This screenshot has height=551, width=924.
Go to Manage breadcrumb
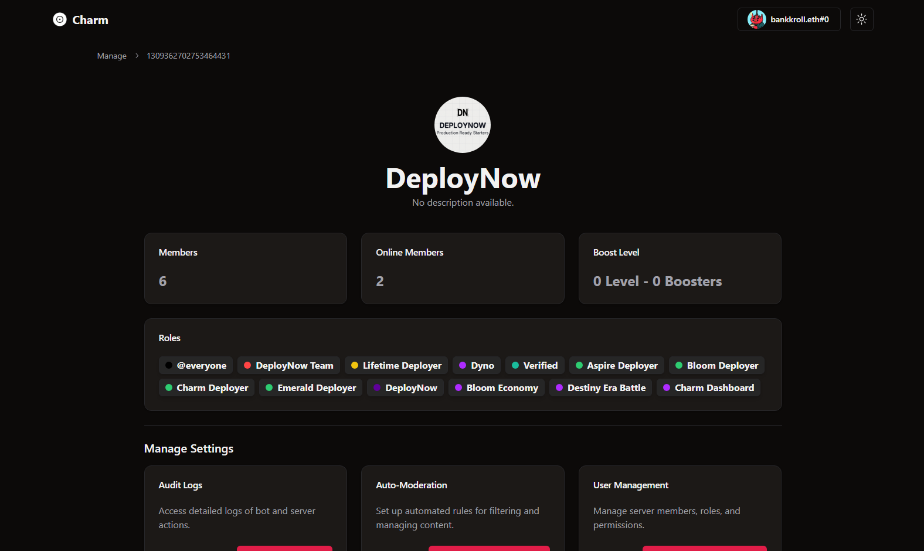point(112,56)
